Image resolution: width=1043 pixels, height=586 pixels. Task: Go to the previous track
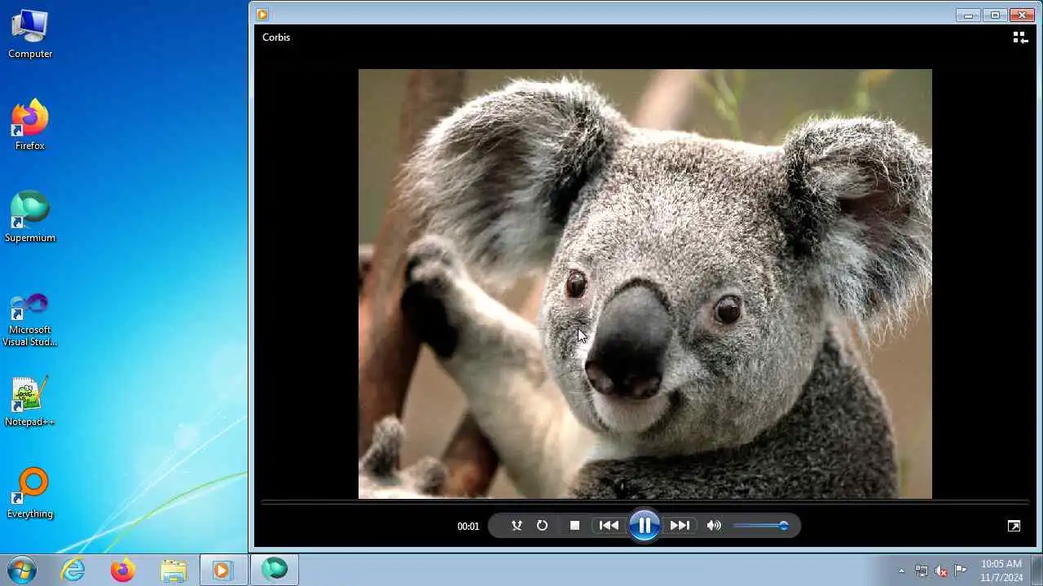pos(609,526)
